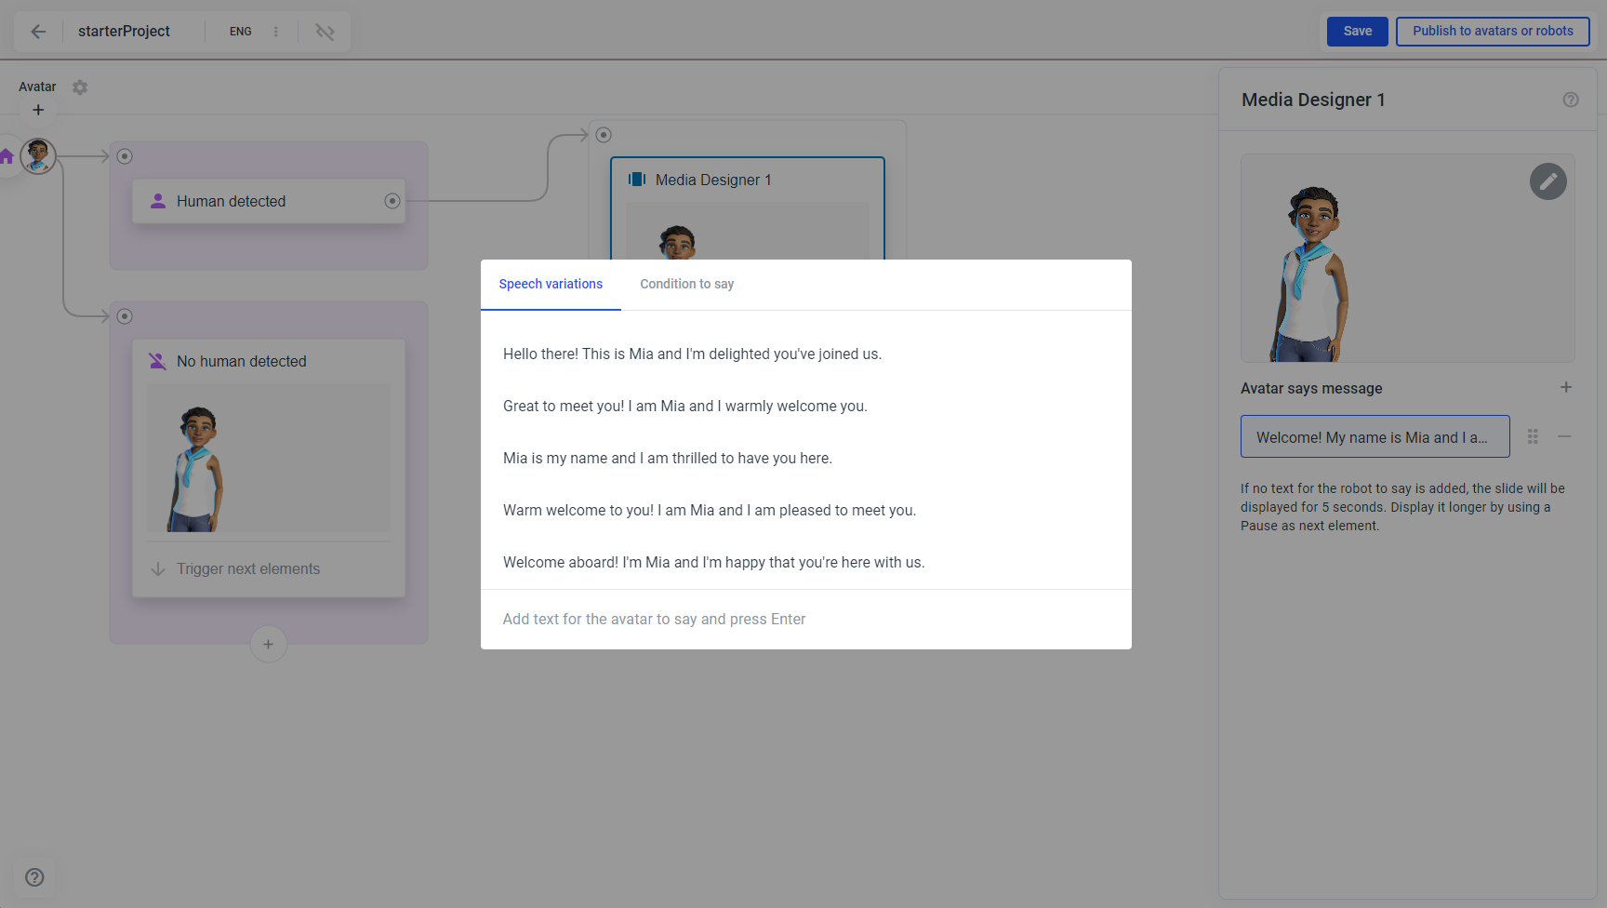
Task: Open the language options three-dot menu
Action: pos(276,32)
